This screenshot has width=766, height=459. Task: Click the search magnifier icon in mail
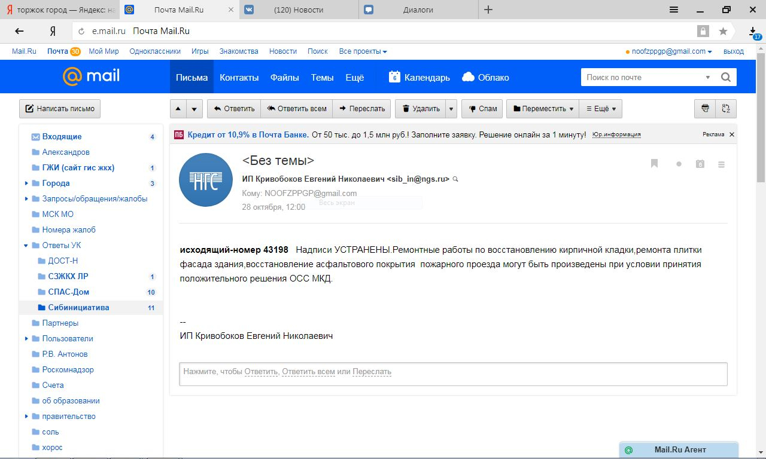726,77
